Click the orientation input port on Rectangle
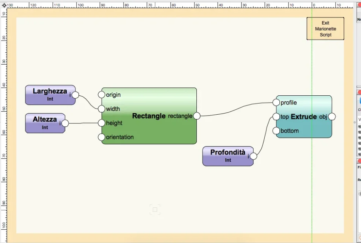The height and width of the screenshot is (243, 361). point(101,137)
